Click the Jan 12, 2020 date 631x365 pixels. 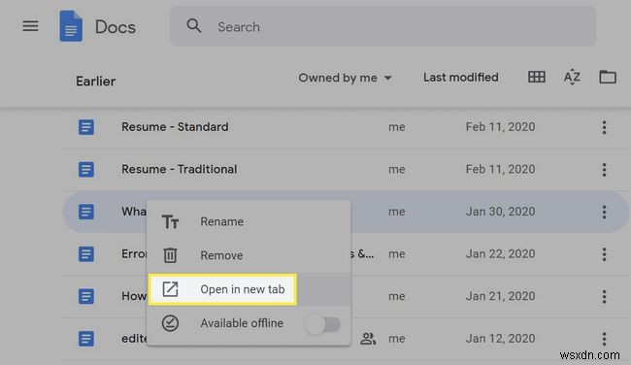500,339
